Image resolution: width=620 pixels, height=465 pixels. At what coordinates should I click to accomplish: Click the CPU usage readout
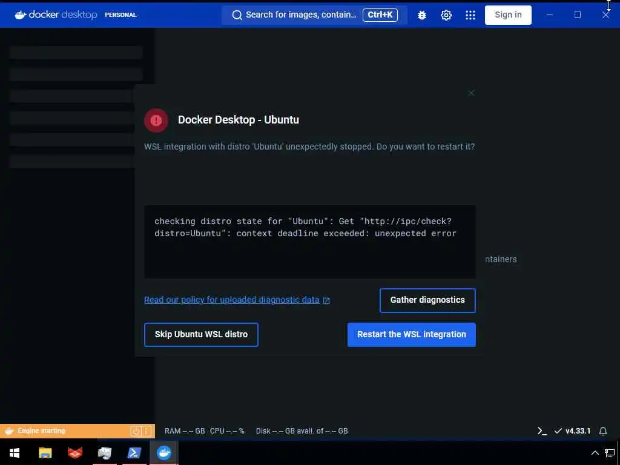(x=227, y=431)
